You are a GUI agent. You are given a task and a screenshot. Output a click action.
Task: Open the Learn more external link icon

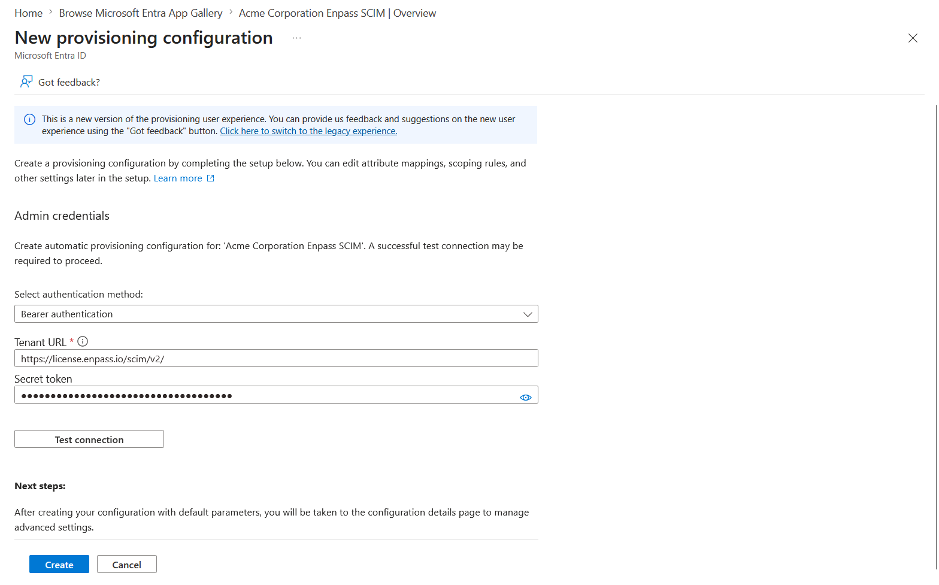[210, 178]
